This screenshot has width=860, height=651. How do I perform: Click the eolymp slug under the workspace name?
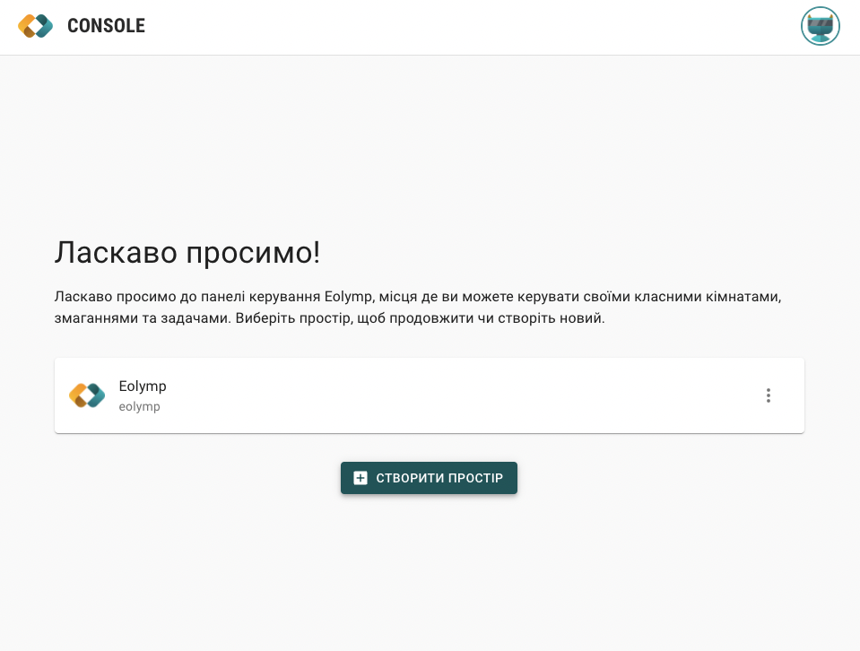click(x=139, y=406)
